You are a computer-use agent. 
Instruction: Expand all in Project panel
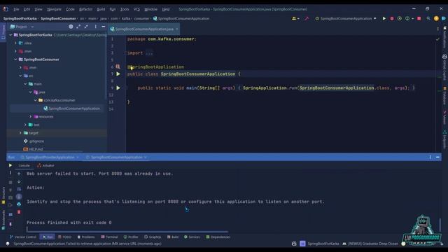point(78,27)
